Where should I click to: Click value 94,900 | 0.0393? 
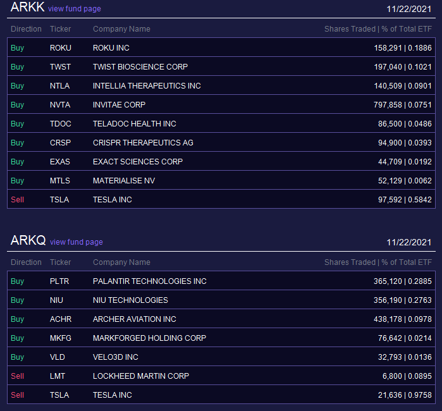click(x=405, y=143)
